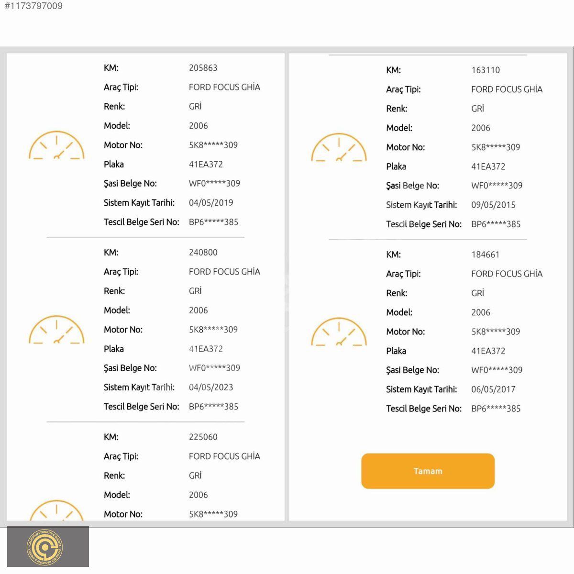Click the registration date 04/05/2019
This screenshot has width=574, height=574.
pyautogui.click(x=211, y=203)
